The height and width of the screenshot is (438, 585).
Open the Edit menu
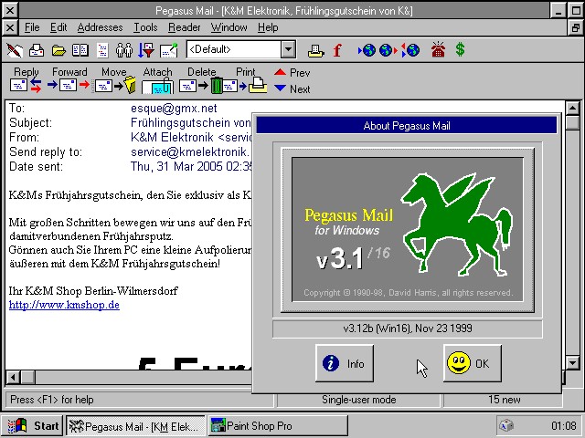pyautogui.click(x=58, y=27)
